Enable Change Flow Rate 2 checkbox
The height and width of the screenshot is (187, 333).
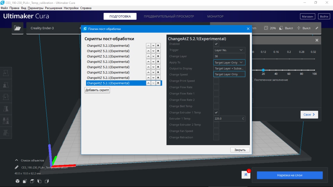(216, 100)
